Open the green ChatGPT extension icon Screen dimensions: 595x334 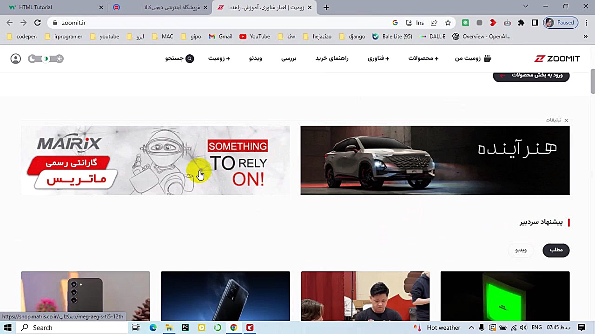pos(465,23)
